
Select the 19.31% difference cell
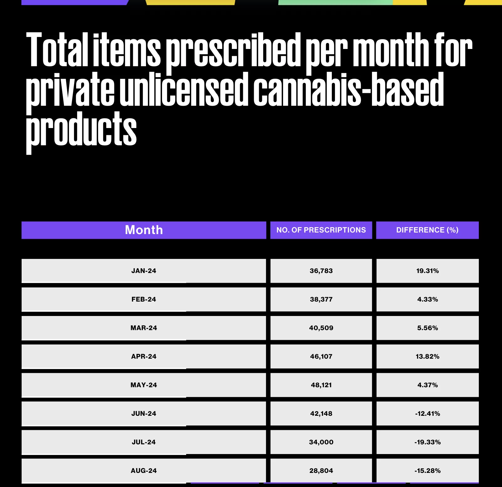tap(427, 271)
